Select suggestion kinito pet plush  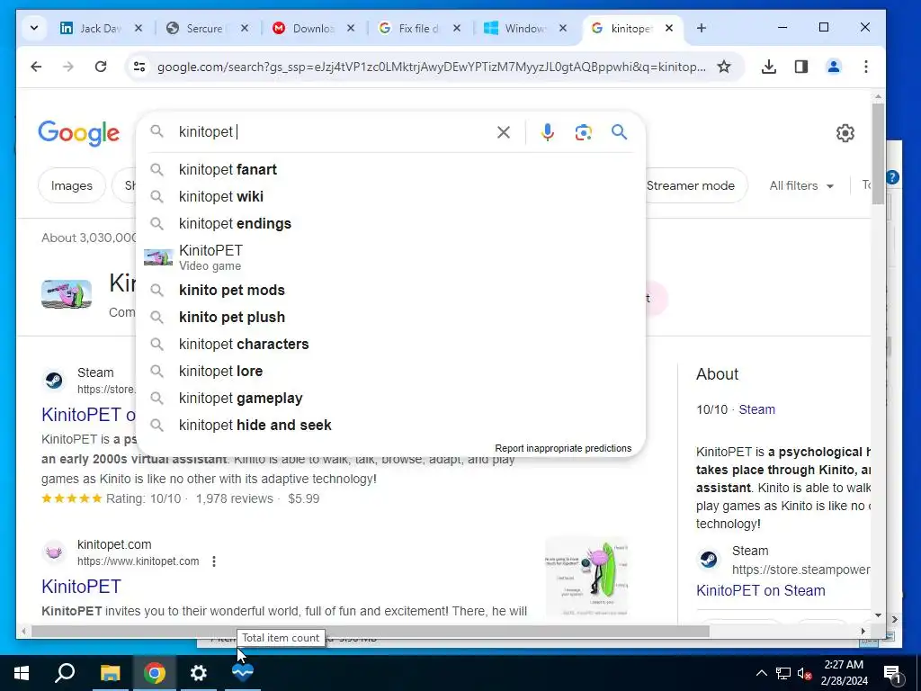390,318
